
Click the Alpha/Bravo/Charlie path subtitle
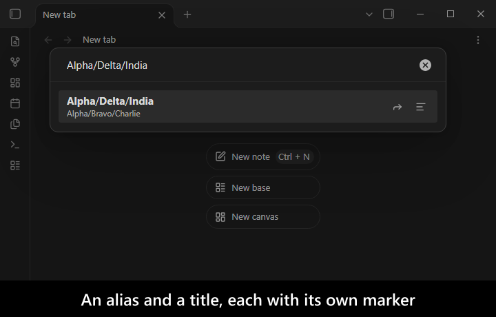[x=103, y=114]
